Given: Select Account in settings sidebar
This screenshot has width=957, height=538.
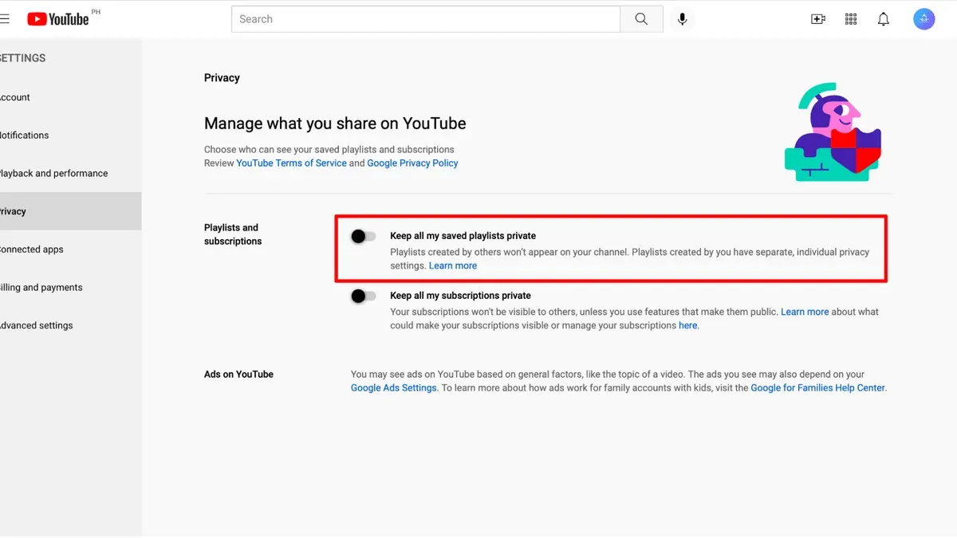Looking at the screenshot, I should coord(70,97).
